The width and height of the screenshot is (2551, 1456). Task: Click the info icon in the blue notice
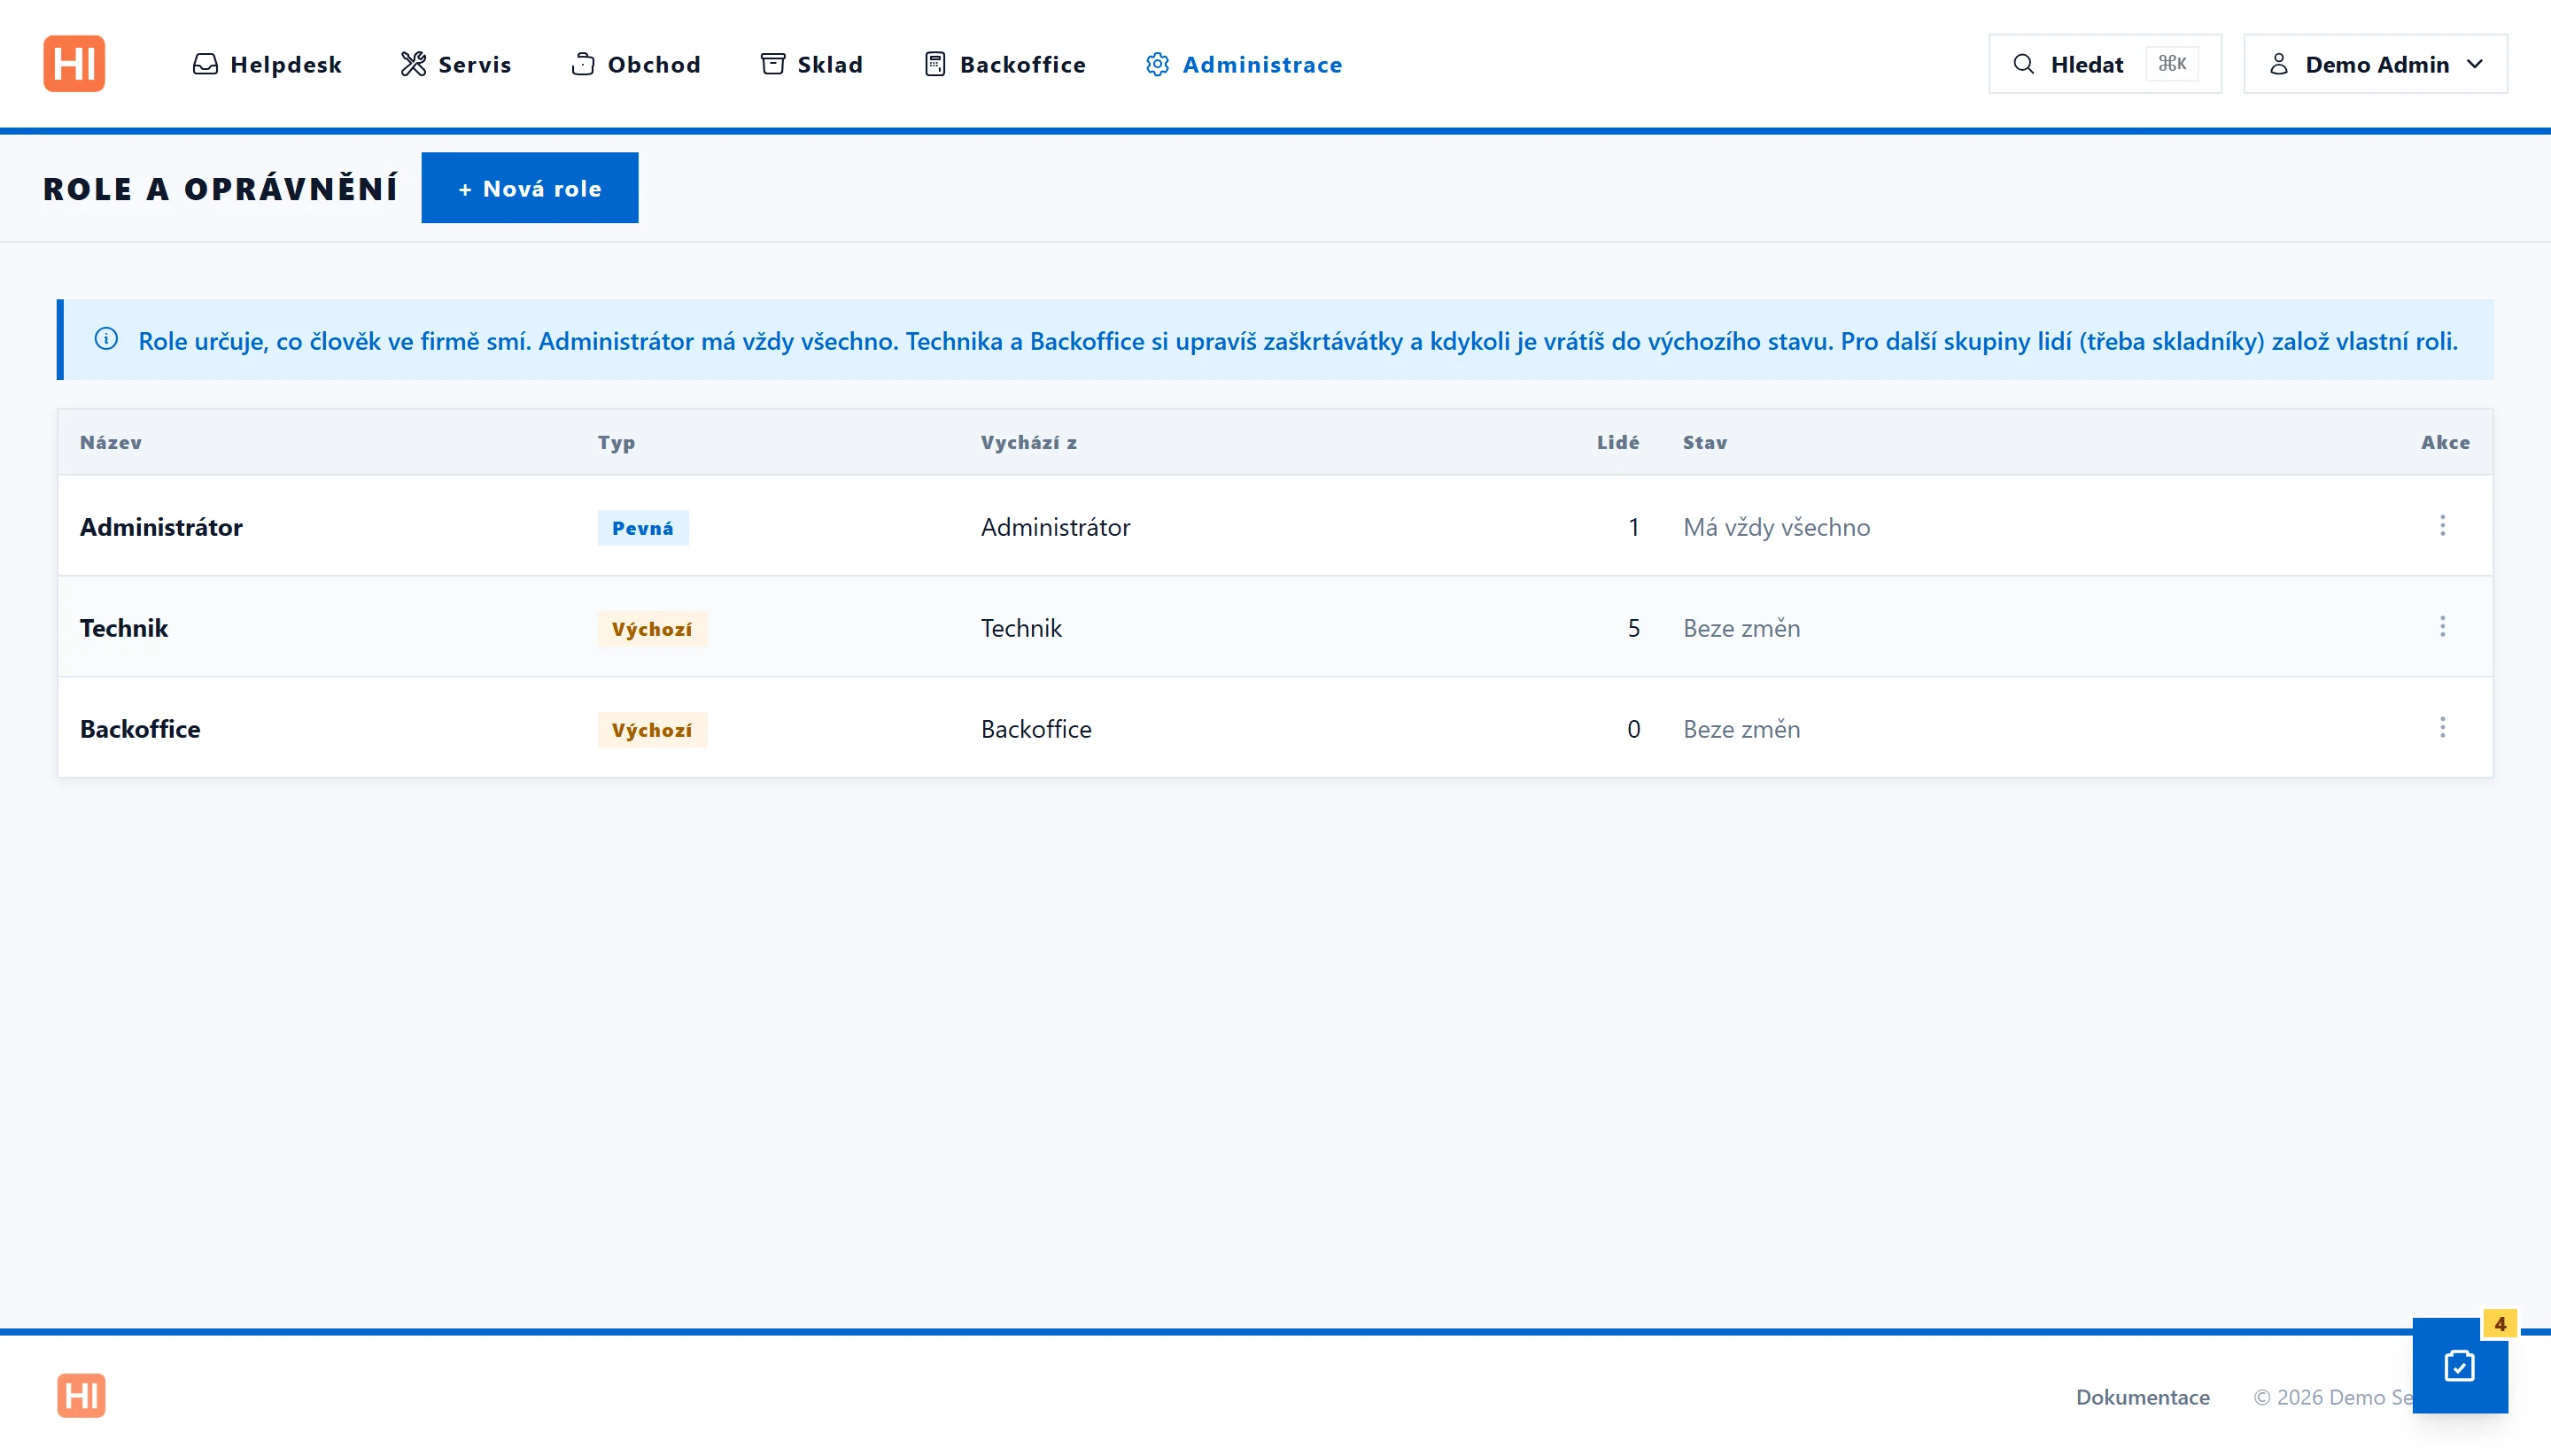(106, 339)
